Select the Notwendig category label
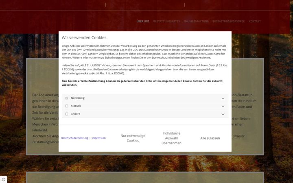Viewport: 293px width, 183px height. [x=78, y=98]
